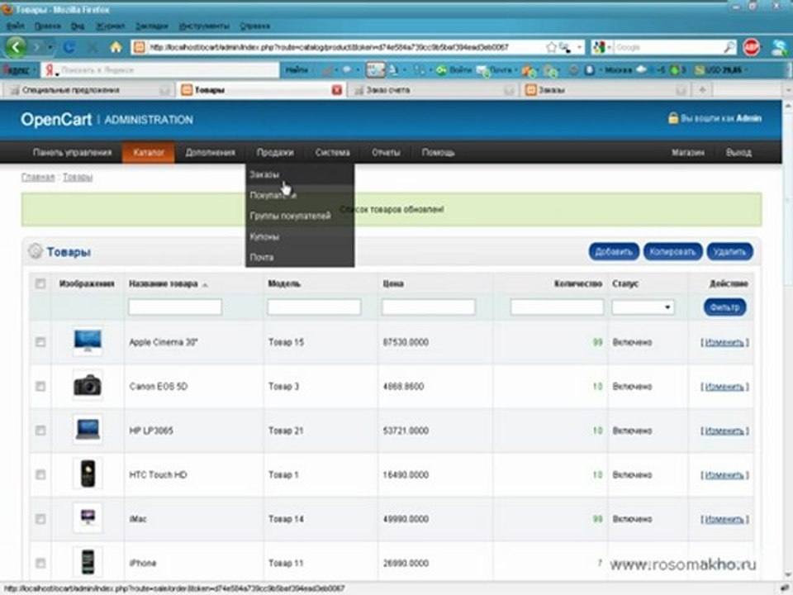Open the red ABP Adblock icon

[752, 47]
